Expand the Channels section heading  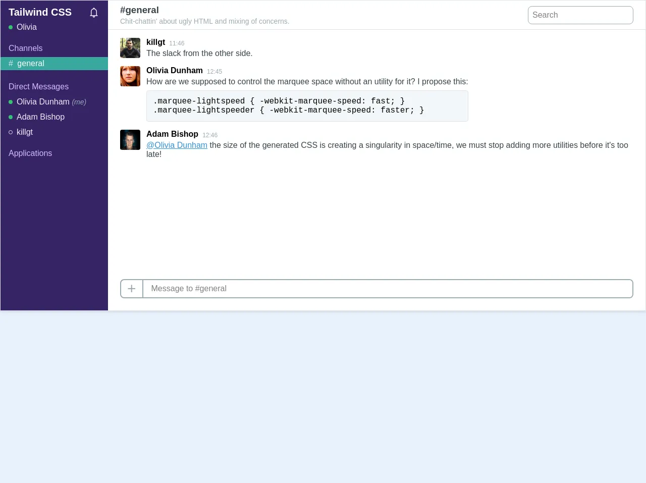26,48
